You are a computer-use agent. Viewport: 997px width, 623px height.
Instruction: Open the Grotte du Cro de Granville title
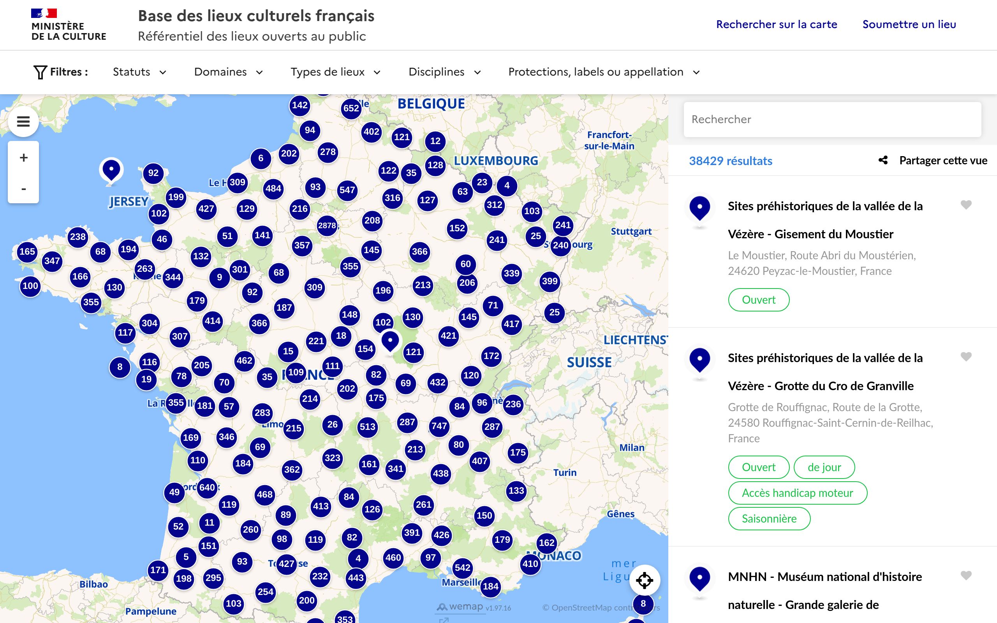825,371
